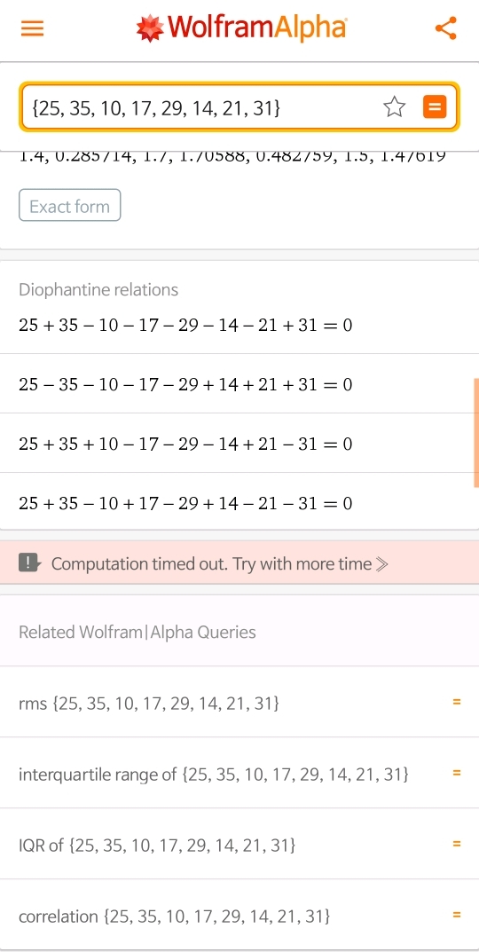The image size is (479, 952).
Task: Open the IQR of related query
Action: 157,845
